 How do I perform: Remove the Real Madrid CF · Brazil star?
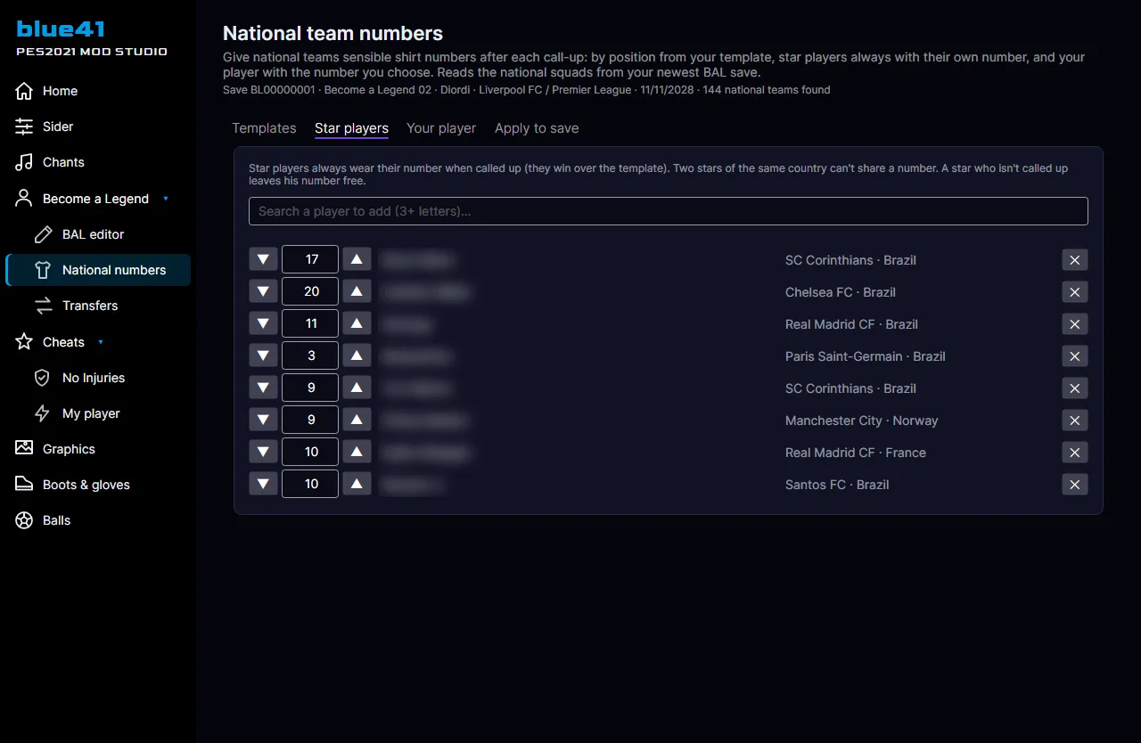(1075, 324)
